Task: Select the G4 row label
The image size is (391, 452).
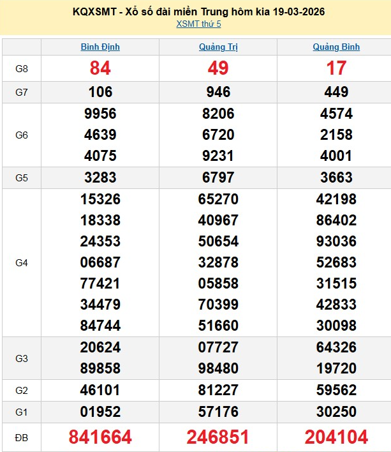Action: (x=21, y=262)
